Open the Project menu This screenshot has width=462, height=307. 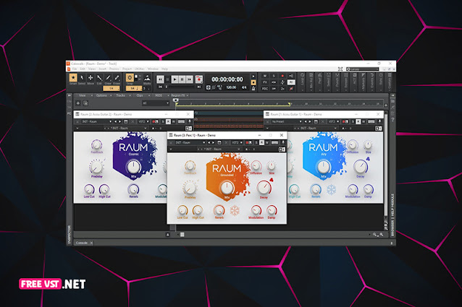coord(127,69)
